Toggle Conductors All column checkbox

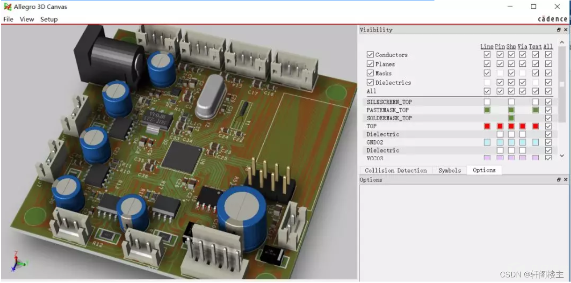coord(549,55)
